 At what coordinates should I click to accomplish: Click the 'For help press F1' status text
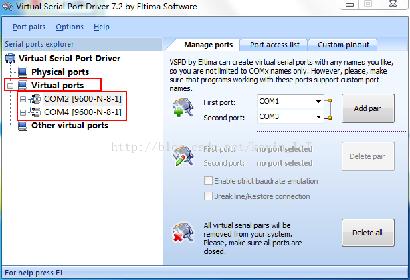click(34, 273)
